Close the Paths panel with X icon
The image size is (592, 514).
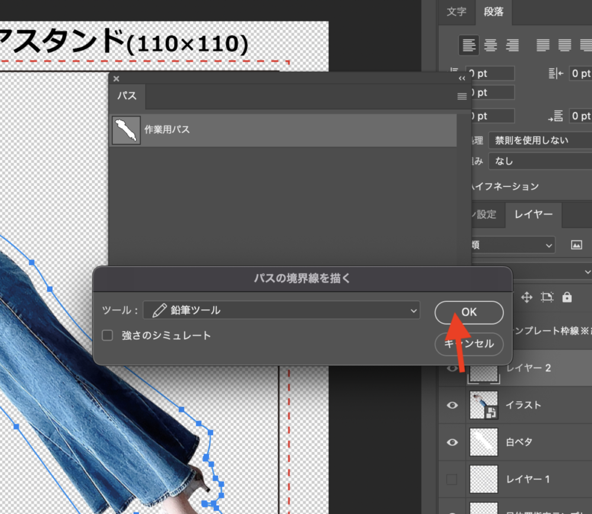116,78
